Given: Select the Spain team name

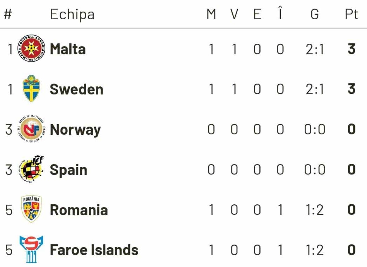Looking at the screenshot, I should coord(69,170).
